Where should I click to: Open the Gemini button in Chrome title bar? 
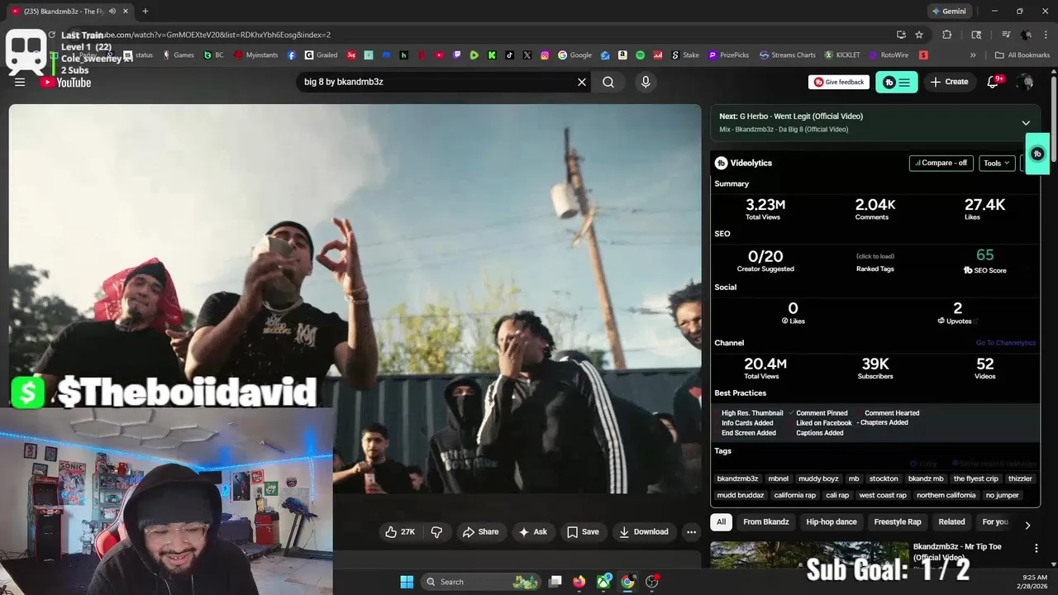coord(949,11)
